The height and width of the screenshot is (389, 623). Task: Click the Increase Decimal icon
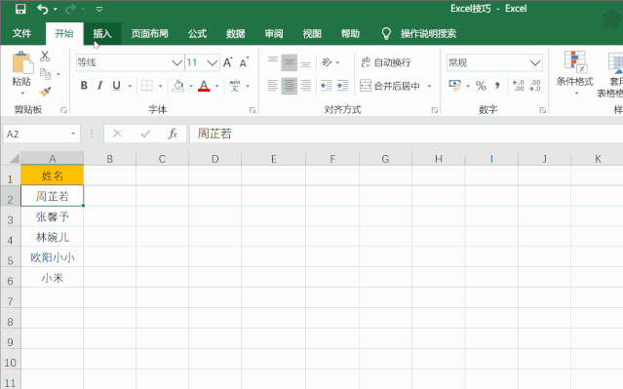519,86
